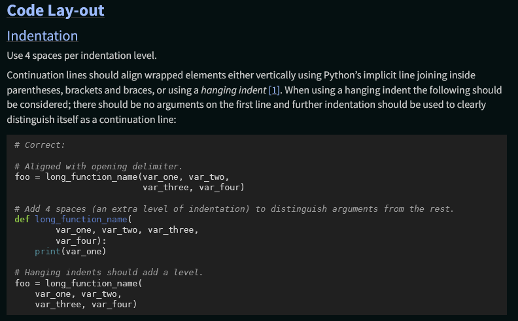This screenshot has width=518, height=321.
Task: Click the "# Hanging indents should add a level." comment
Action: (x=109, y=272)
